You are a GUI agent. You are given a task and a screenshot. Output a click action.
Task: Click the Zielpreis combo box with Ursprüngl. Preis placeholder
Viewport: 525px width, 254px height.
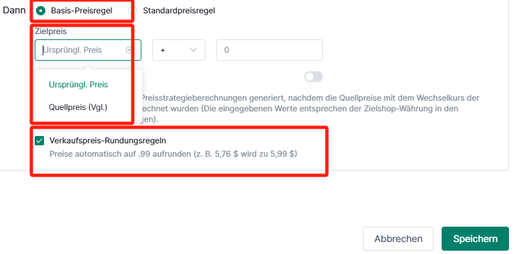coord(88,50)
